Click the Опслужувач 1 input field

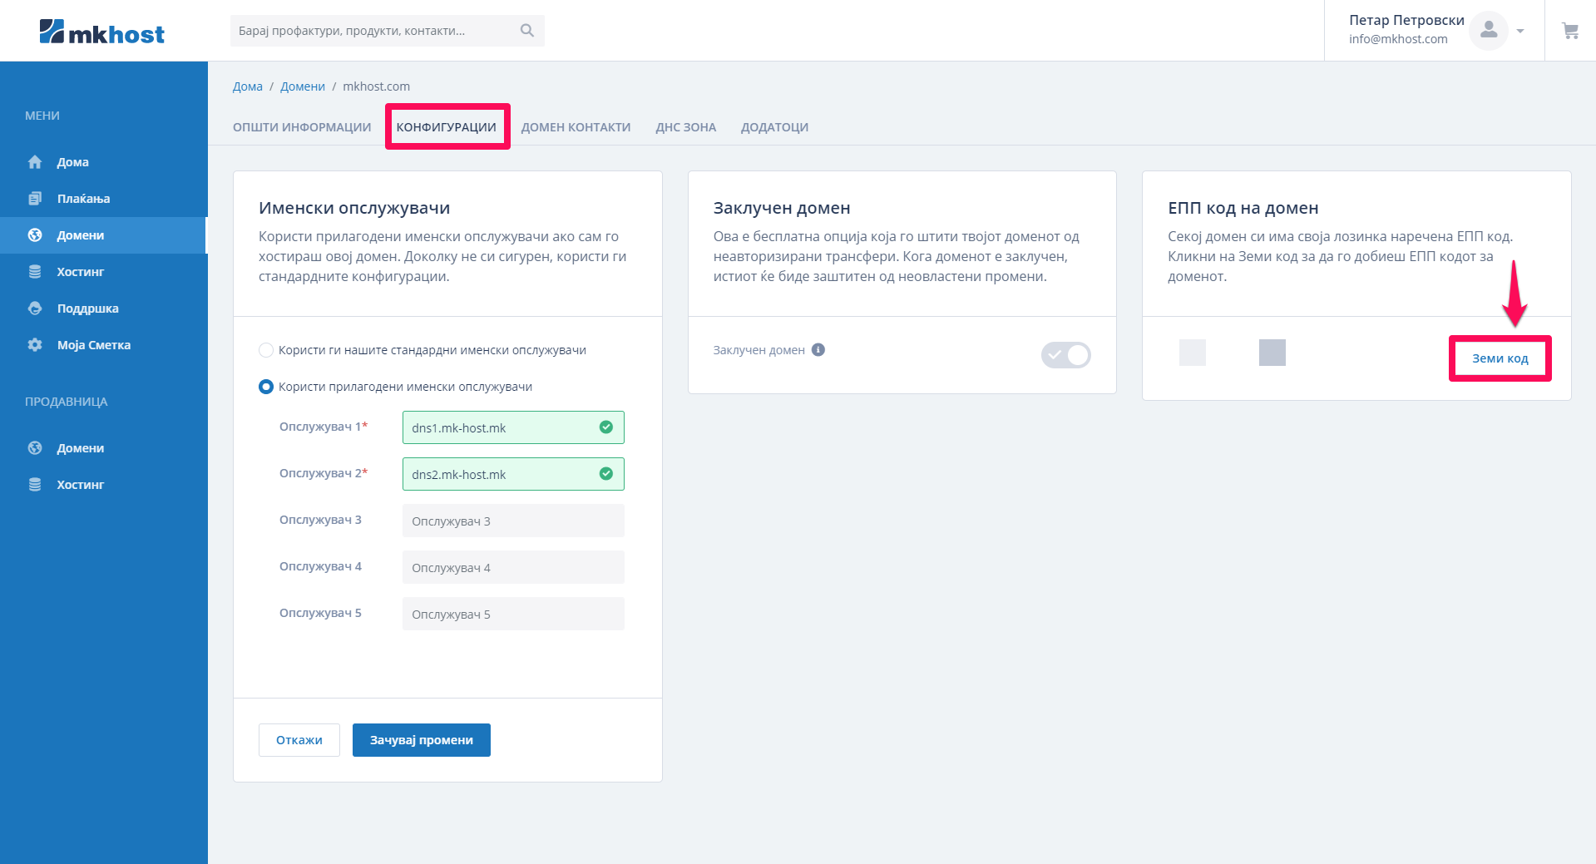click(x=513, y=427)
